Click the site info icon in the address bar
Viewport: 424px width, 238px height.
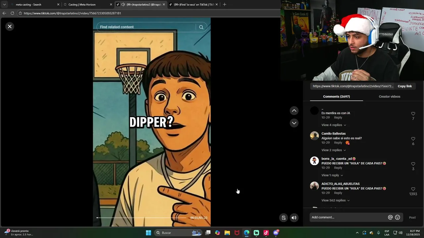point(20,13)
